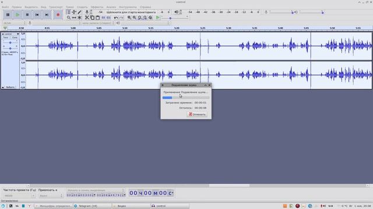Open the Анализ menu

point(111,7)
